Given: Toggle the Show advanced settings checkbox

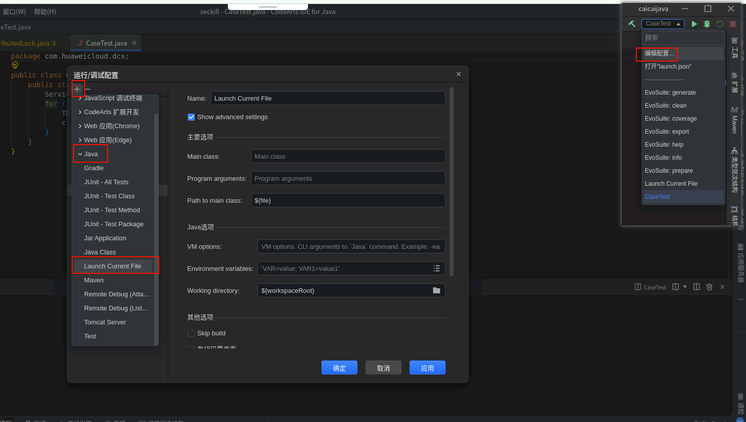Looking at the screenshot, I should pyautogui.click(x=191, y=117).
